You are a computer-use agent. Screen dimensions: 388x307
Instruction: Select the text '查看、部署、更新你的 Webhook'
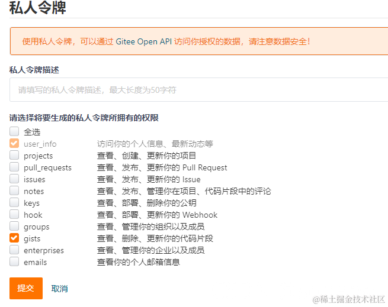[157, 215]
